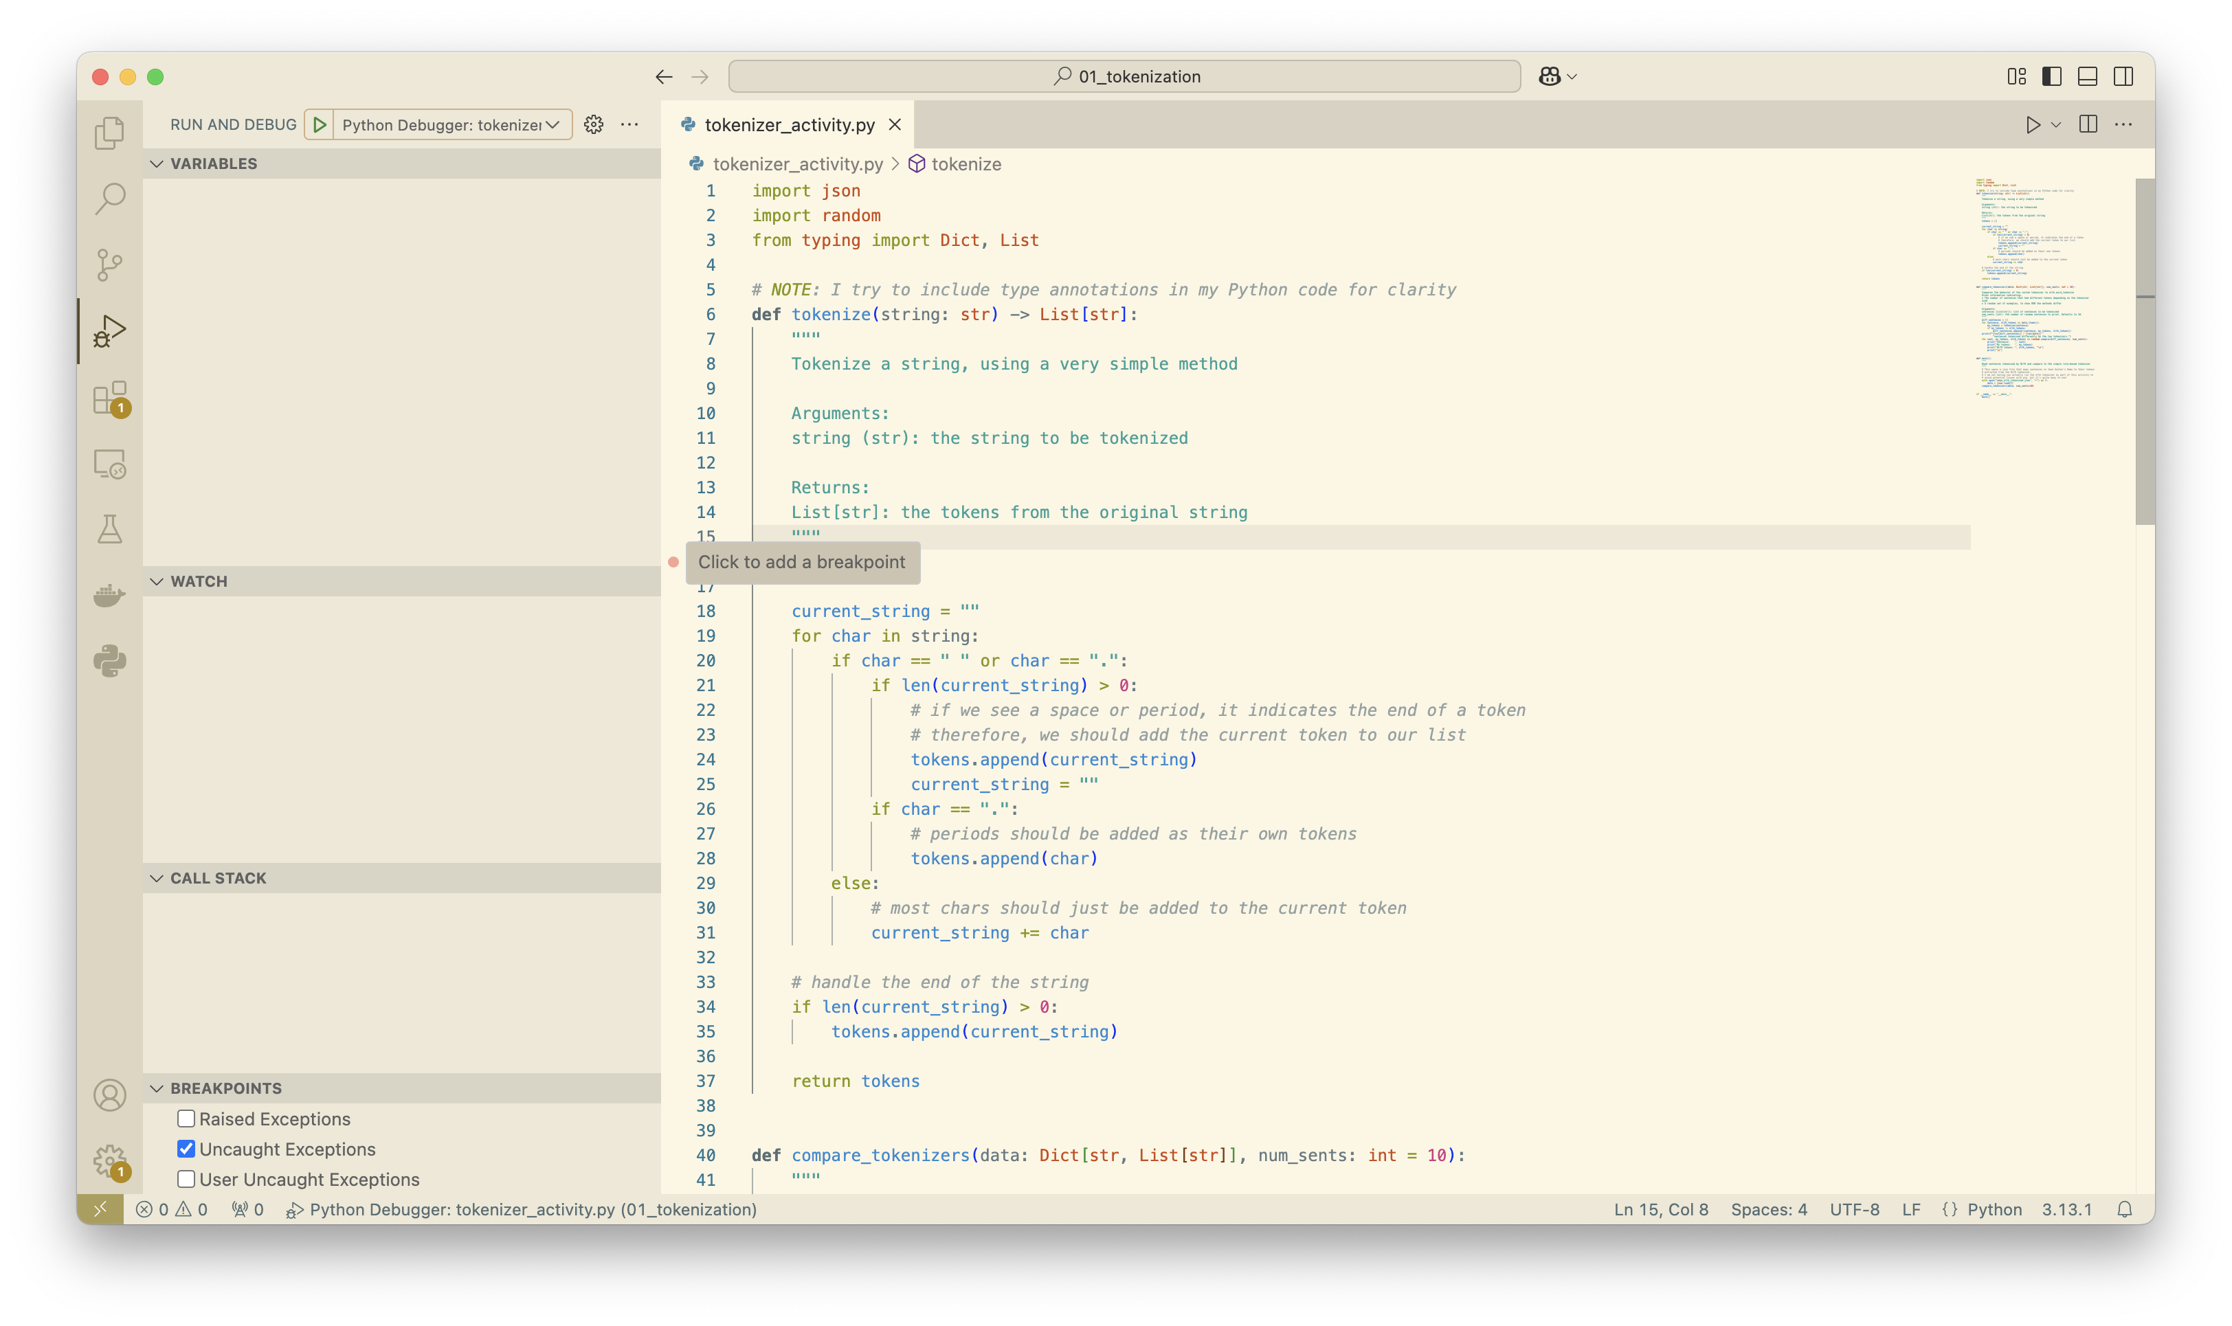Click the green Start Debugging play button
Image resolution: width=2232 pixels, height=1326 pixels.
click(x=320, y=124)
